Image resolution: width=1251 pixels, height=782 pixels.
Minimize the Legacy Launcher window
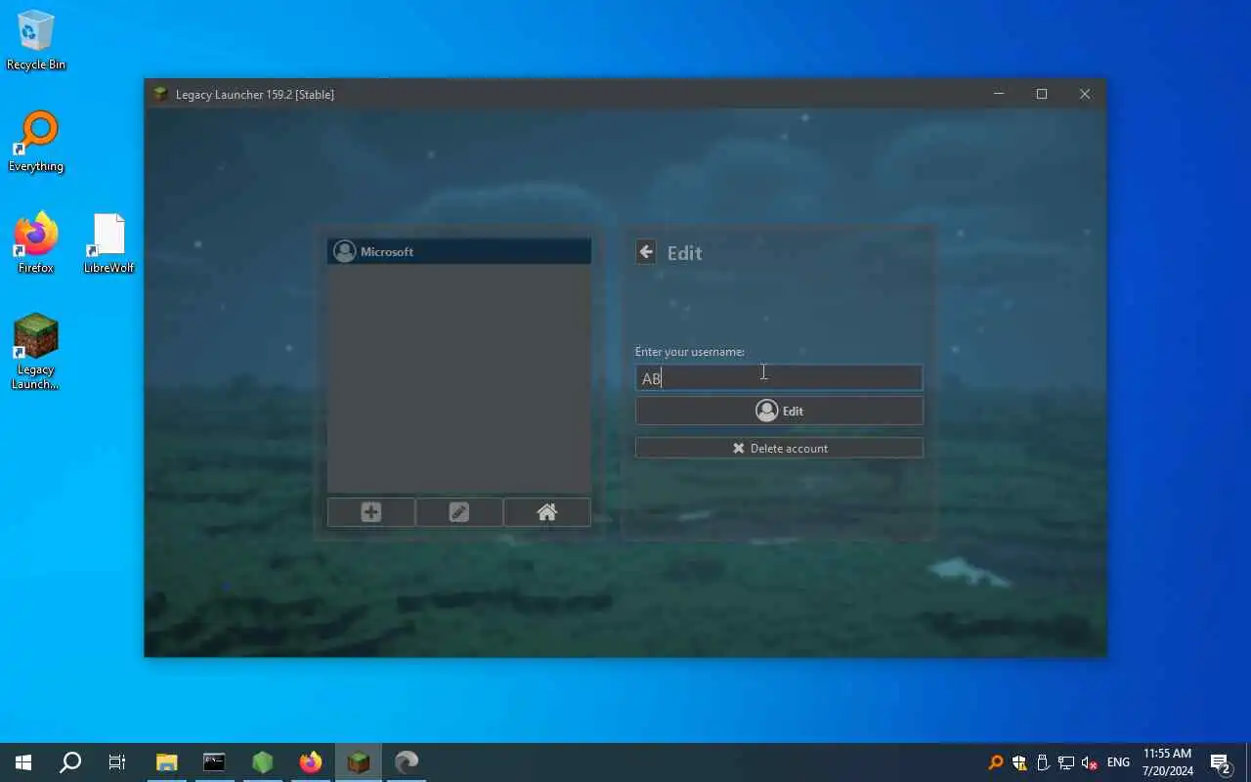tap(999, 94)
